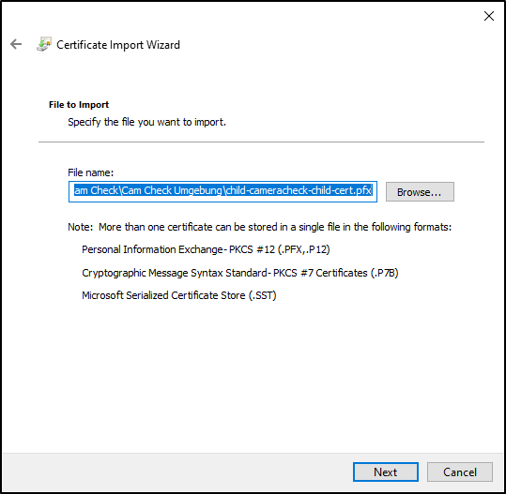Open the Browse... file picker
This screenshot has height=494, width=506.
coord(420,192)
